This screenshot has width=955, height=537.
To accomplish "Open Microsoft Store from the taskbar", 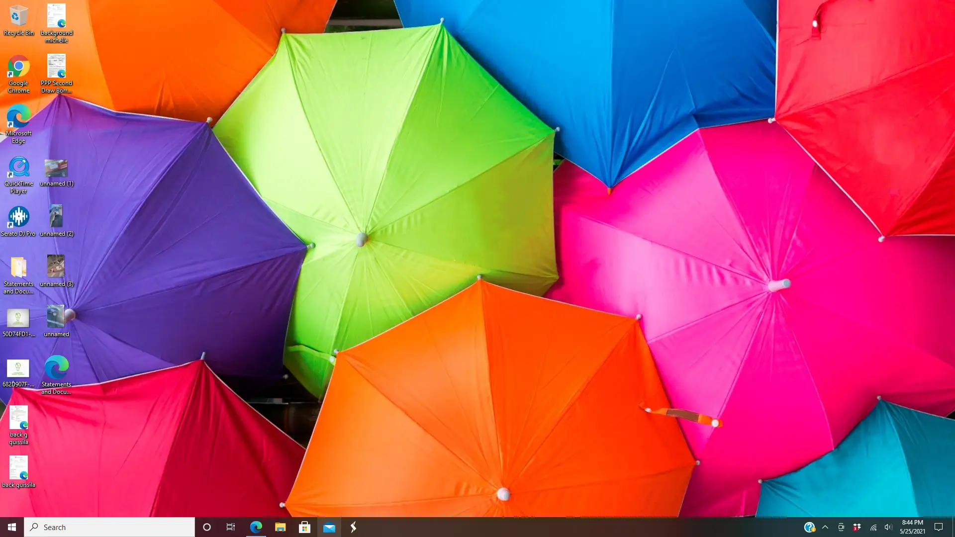I will click(x=304, y=527).
